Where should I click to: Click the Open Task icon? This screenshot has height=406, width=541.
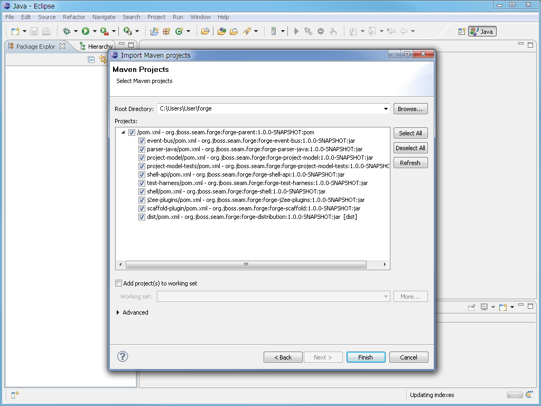(x=234, y=31)
